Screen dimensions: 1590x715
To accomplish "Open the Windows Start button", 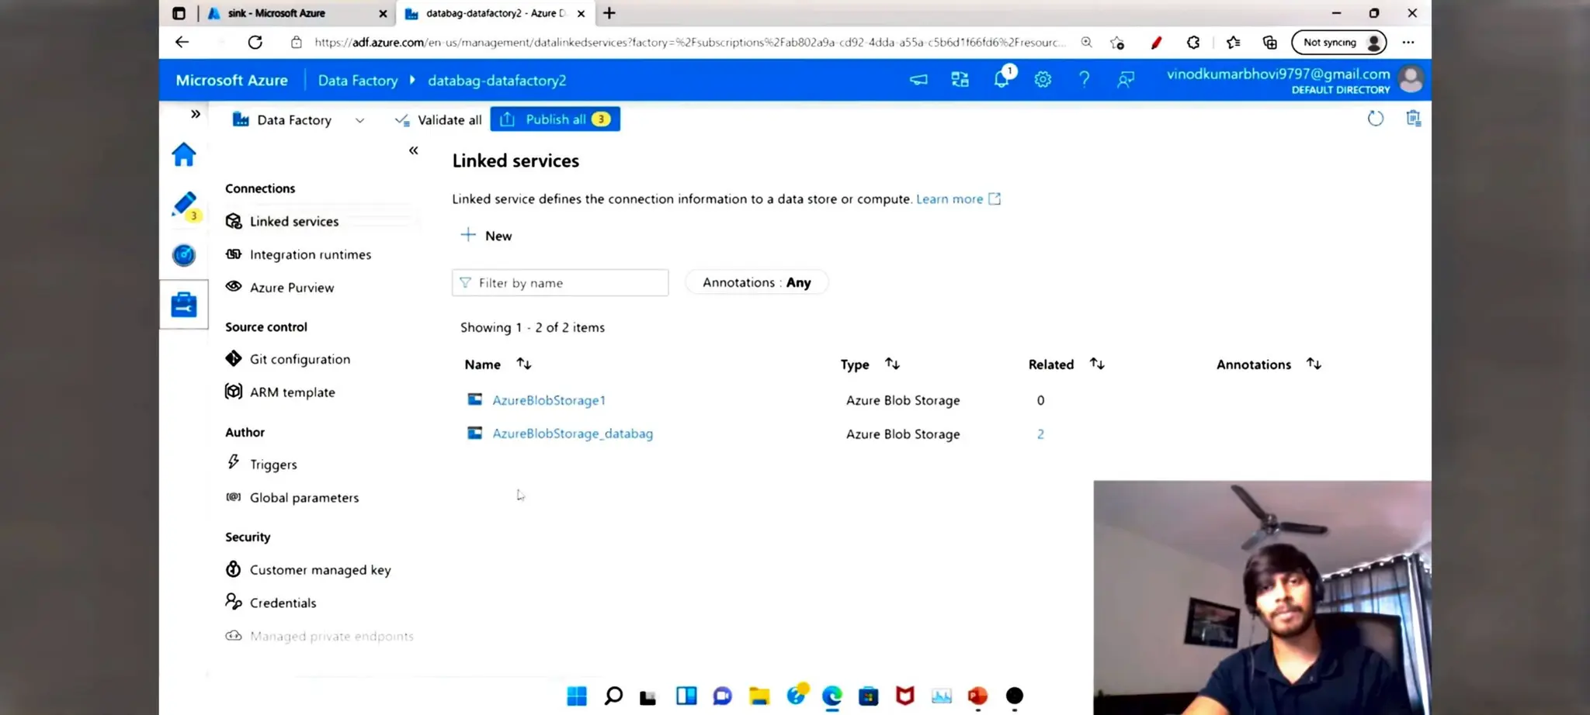I will [577, 696].
